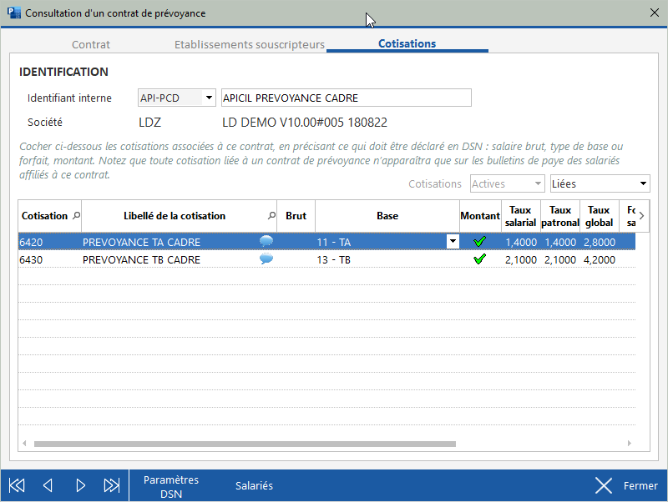This screenshot has height=502, width=668.
Task: Open comment bubble for PREVOYANCE TB CADRE
Action: click(x=266, y=259)
